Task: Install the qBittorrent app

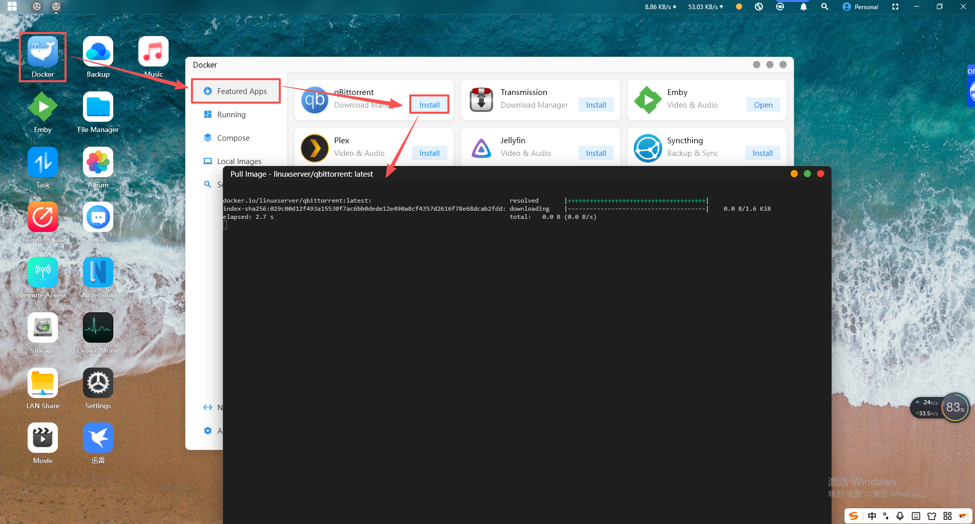Action: (x=430, y=105)
